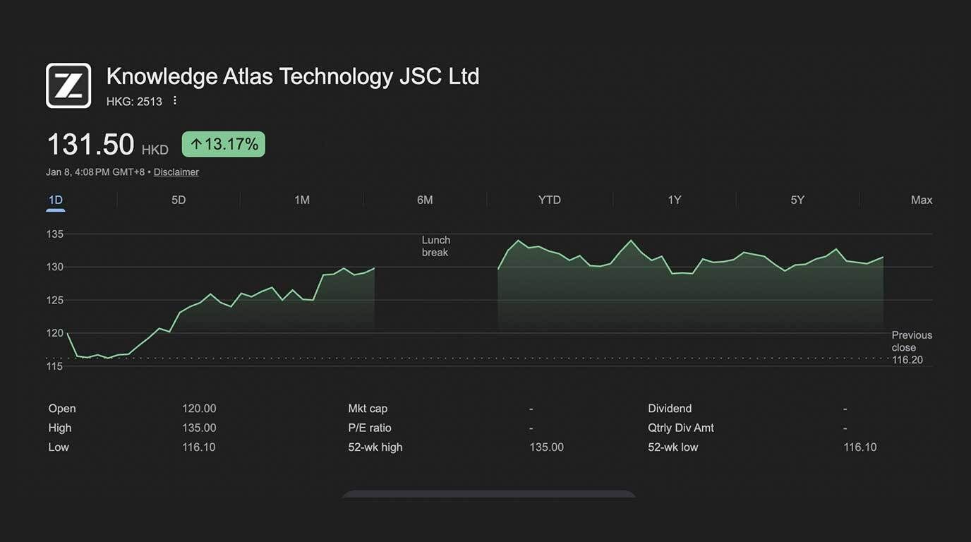Click the 52-wk low value 116.10
971x542 pixels.
860,447
